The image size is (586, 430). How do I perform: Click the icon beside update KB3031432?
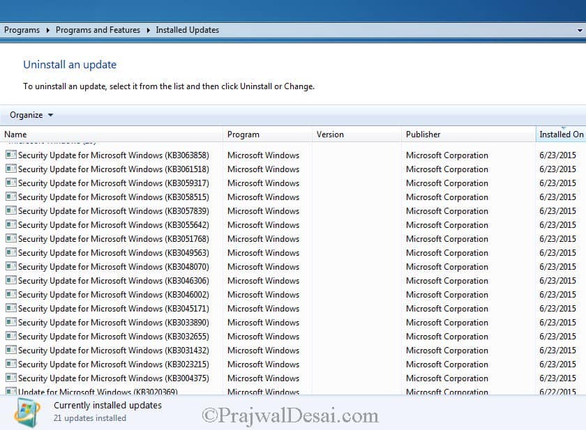pyautogui.click(x=11, y=350)
